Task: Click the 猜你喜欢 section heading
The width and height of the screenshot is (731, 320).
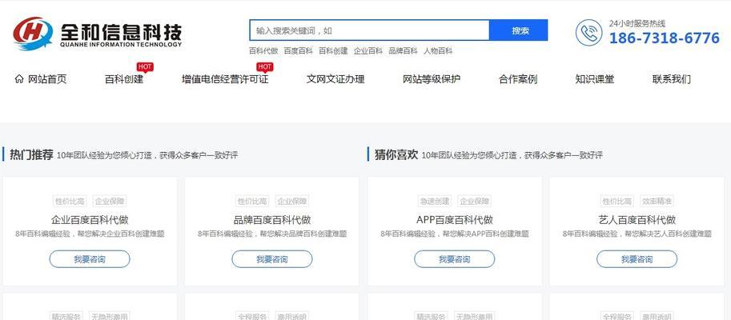Action: pyautogui.click(x=396, y=155)
